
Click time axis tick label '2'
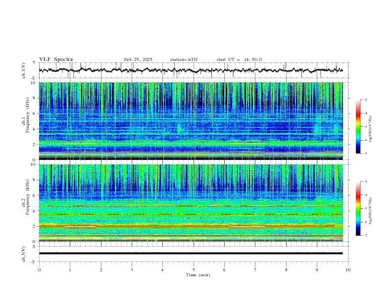click(101, 270)
